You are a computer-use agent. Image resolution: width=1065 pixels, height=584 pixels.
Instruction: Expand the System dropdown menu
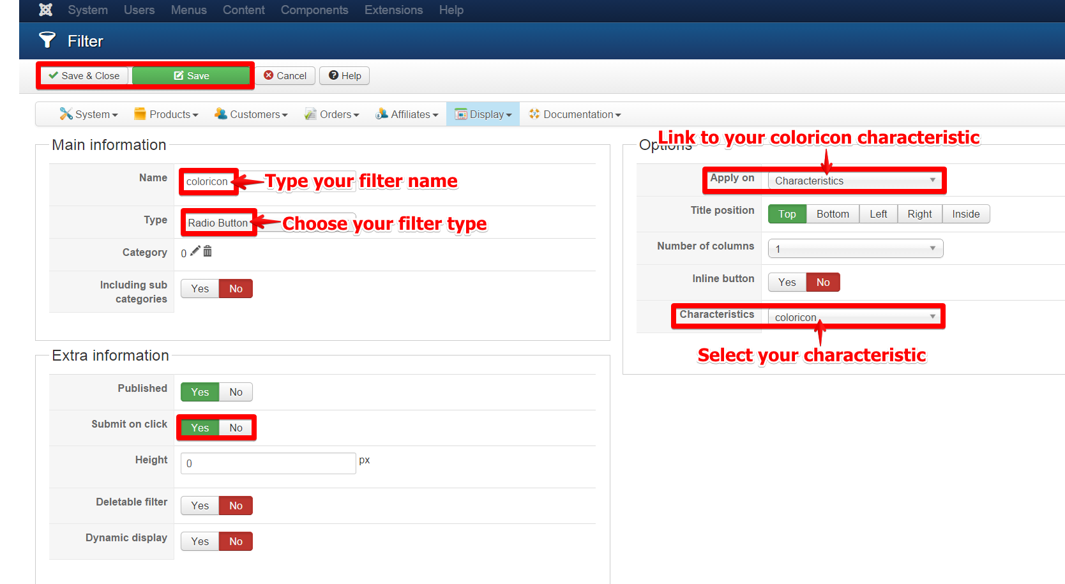[x=89, y=114]
